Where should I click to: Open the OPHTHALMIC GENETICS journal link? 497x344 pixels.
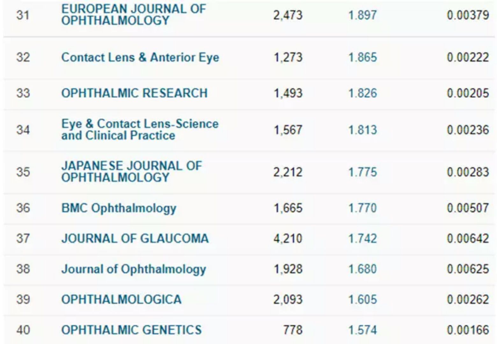pyautogui.click(x=132, y=330)
